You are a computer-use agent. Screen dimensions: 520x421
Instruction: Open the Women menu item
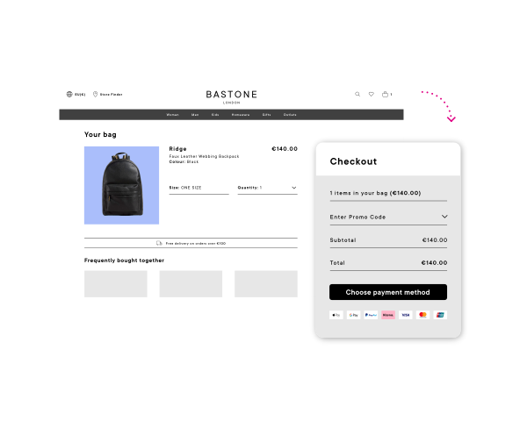172,115
